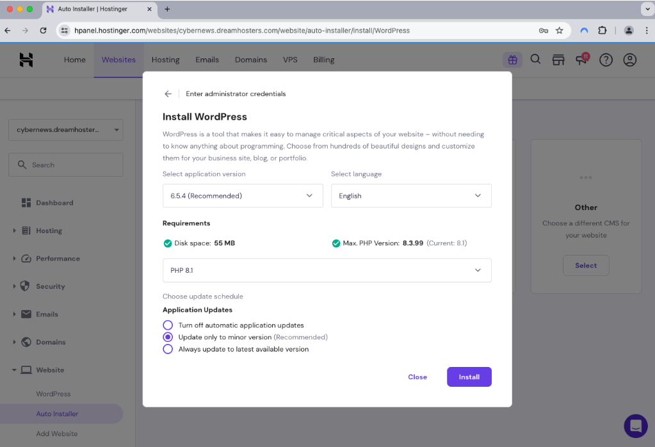655x447 pixels.
Task: Expand the Performance sidebar section
Action: tap(14, 259)
